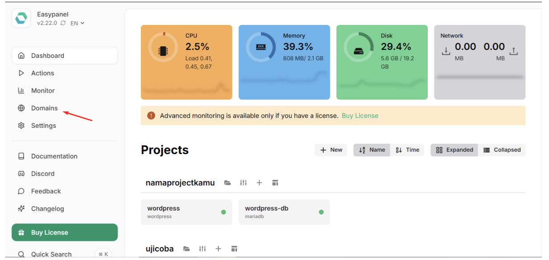Click the Discord controller icon
This screenshot has width=549, height=260.
point(21,174)
